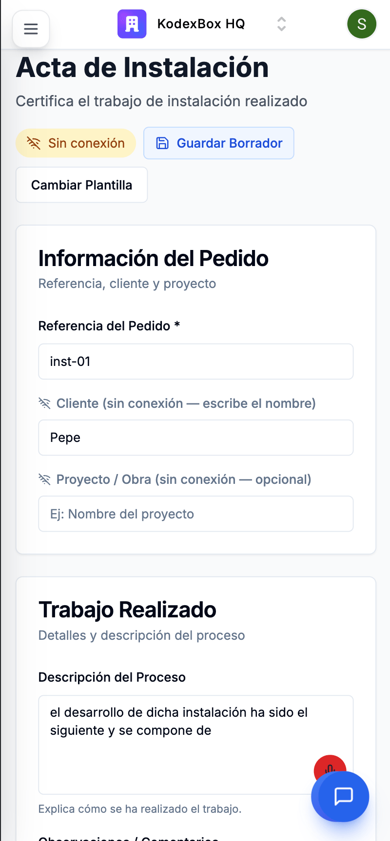The height and width of the screenshot is (841, 390).
Task: Select the empty Proyecto / Obra field
Action: 195,513
